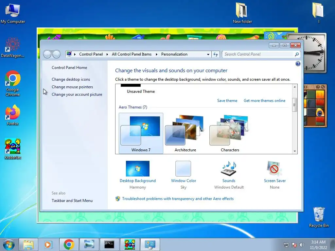Image resolution: width=335 pixels, height=251 pixels.
Task: Open the Desktop Background settings icon
Action: pyautogui.click(x=138, y=169)
